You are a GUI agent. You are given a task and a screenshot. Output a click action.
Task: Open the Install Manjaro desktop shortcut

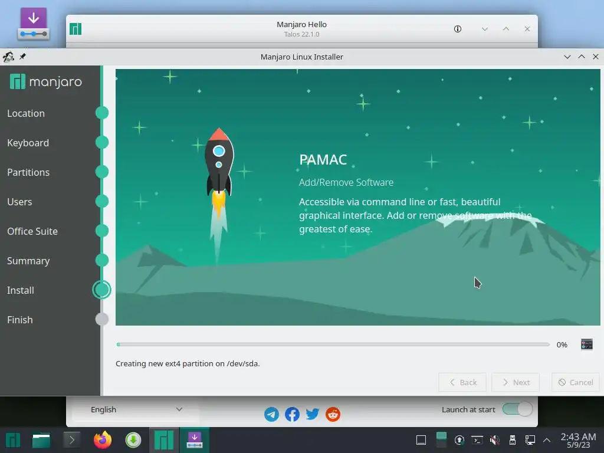[34, 24]
